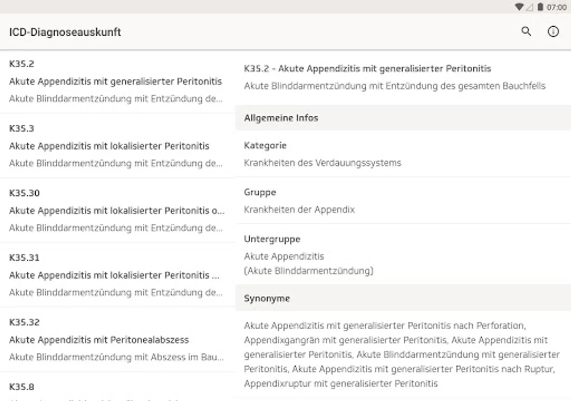Screen dimensions: 571x401
Task: Tap the info circle icon
Action: pos(553,32)
